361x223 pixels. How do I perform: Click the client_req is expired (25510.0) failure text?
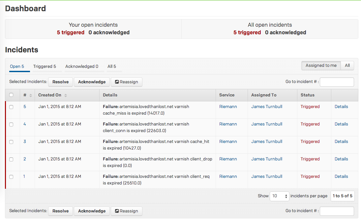click(x=156, y=180)
